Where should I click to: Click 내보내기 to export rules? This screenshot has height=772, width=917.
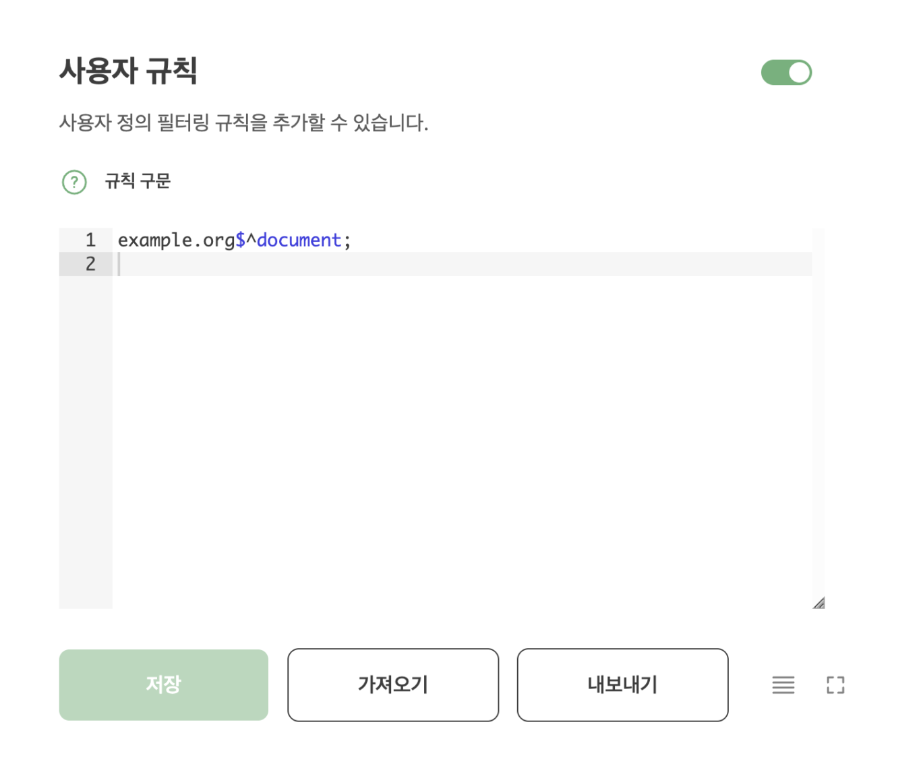coord(622,684)
